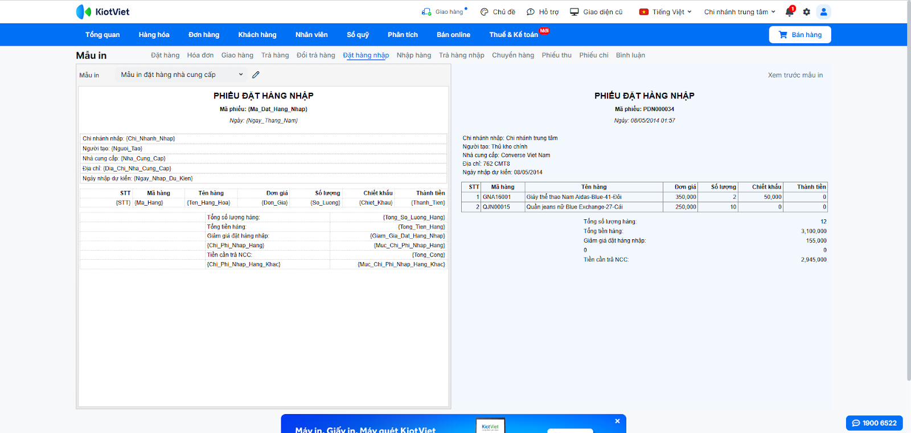Image resolution: width=911 pixels, height=433 pixels.
Task: Click the {Dia_Chi_Nha_Cung_Cap} template field
Action: click(137, 169)
